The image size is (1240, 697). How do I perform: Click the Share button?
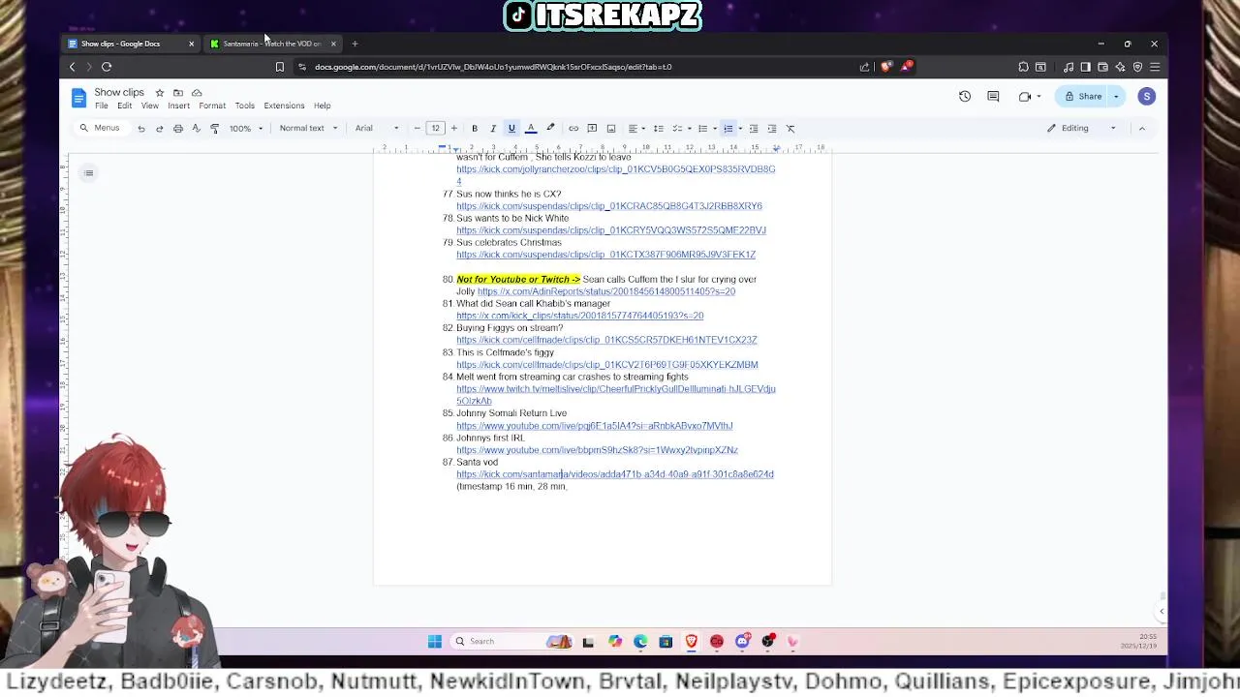tap(1083, 97)
